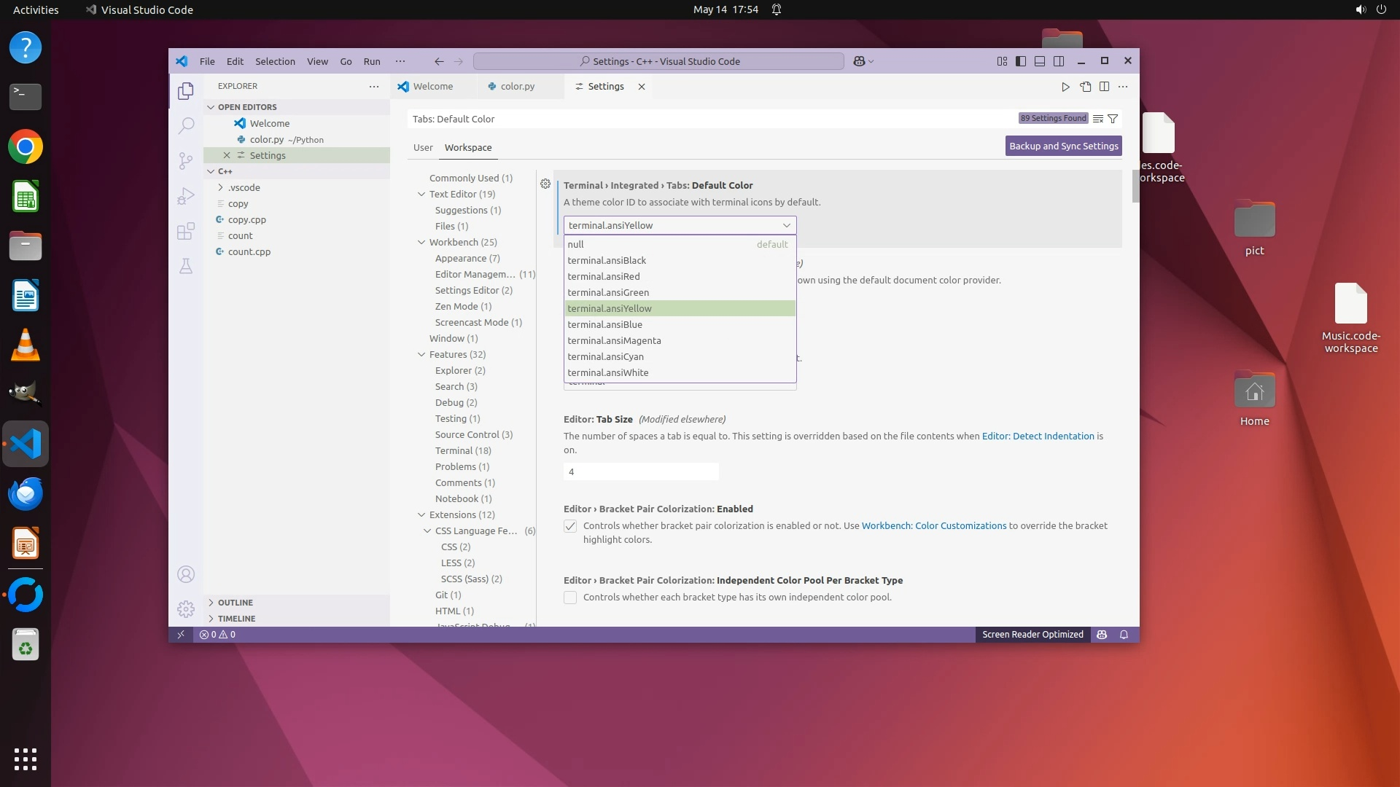Select terminal.ansiBlue from dropdown list
Screen dimensions: 1400x787
tap(605, 324)
